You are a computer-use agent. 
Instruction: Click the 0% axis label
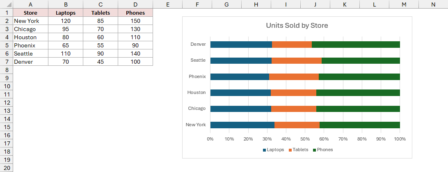click(x=210, y=139)
